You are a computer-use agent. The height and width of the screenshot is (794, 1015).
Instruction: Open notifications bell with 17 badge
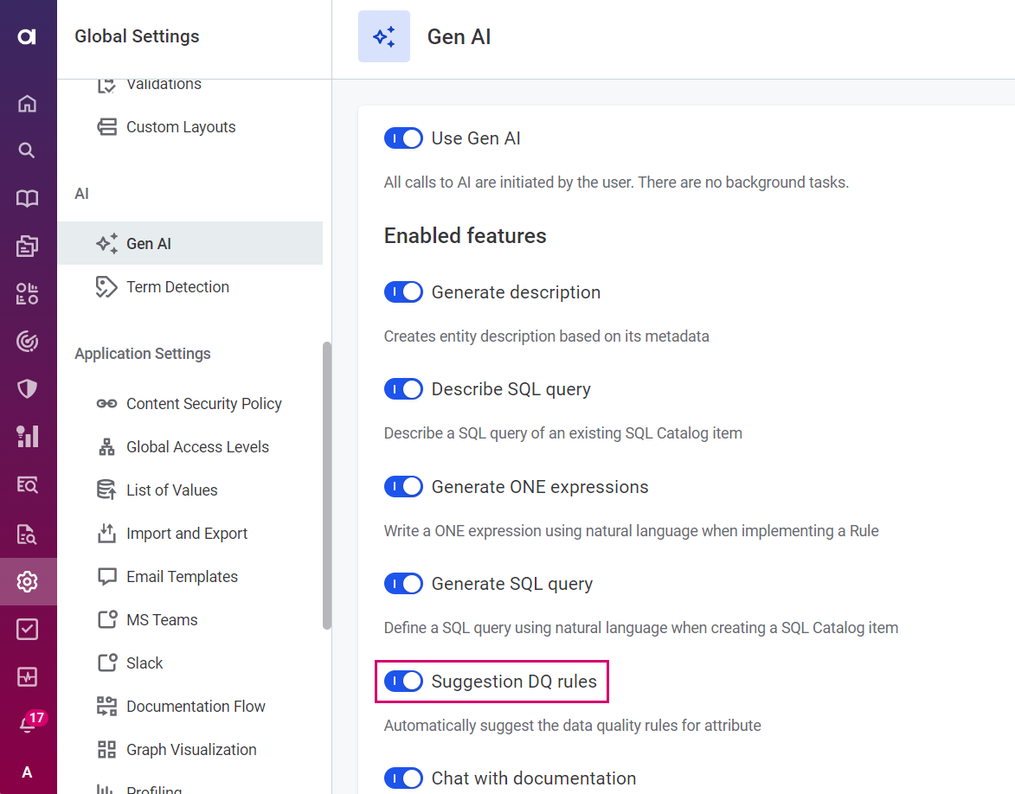(x=28, y=725)
